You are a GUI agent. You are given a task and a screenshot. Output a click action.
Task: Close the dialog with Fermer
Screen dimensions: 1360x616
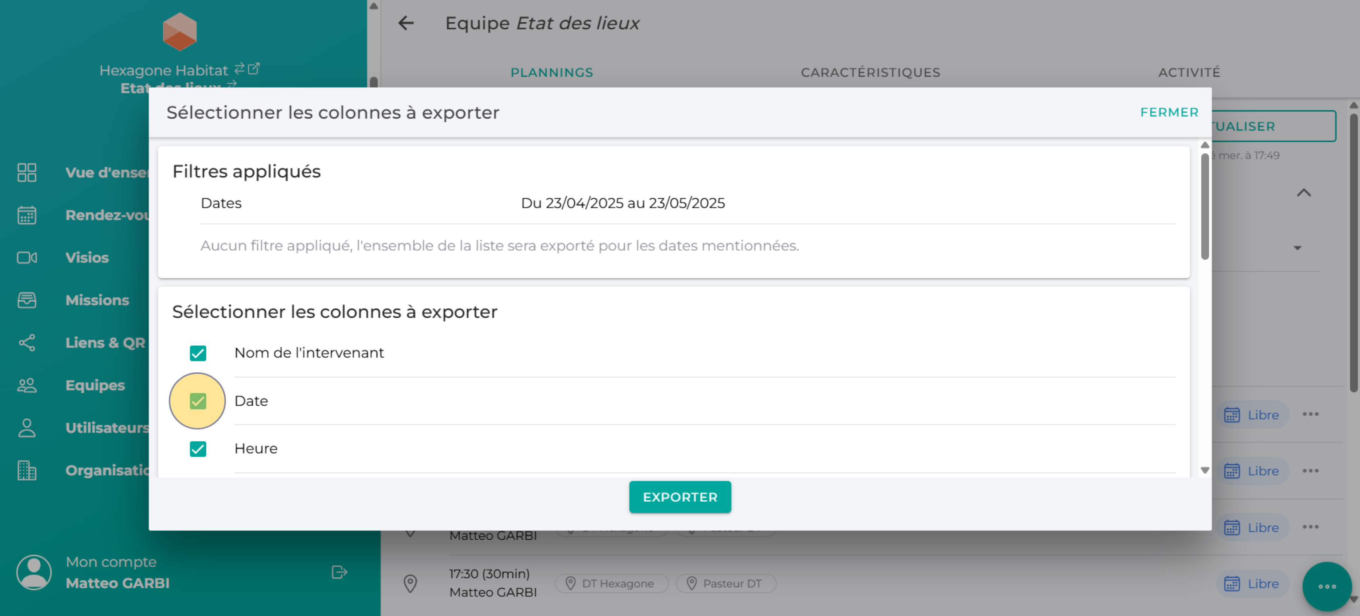coord(1169,112)
